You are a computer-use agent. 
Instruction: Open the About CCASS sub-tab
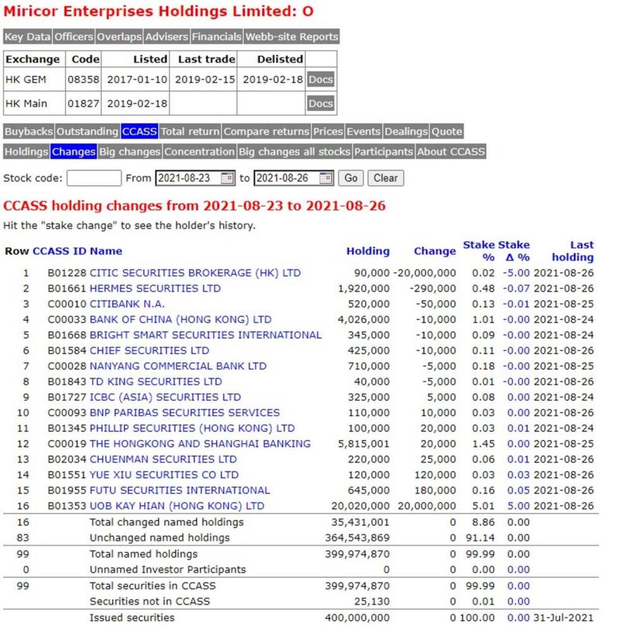point(451,152)
